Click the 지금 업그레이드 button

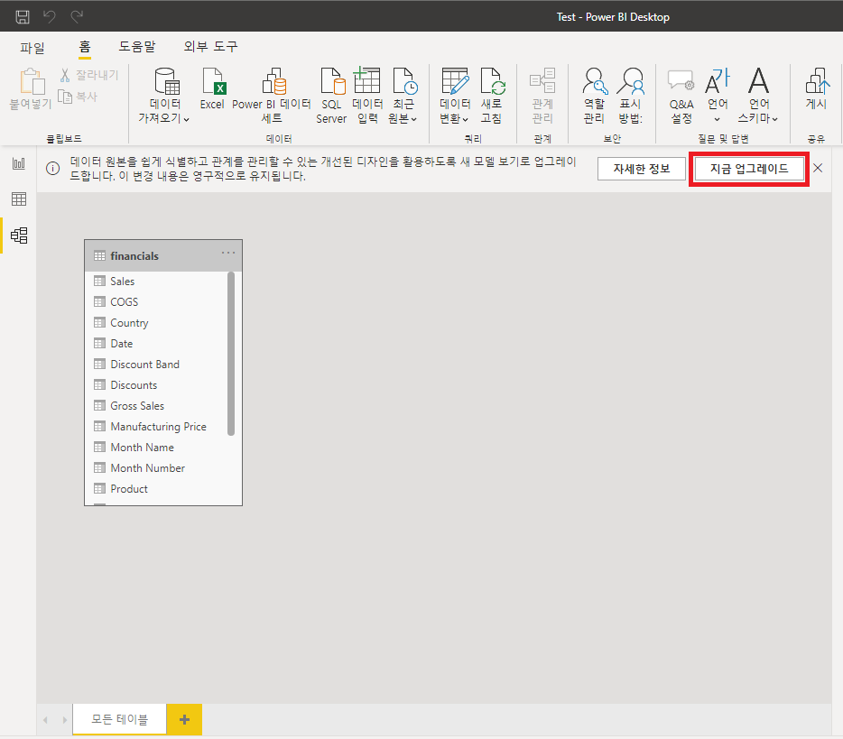pos(749,169)
